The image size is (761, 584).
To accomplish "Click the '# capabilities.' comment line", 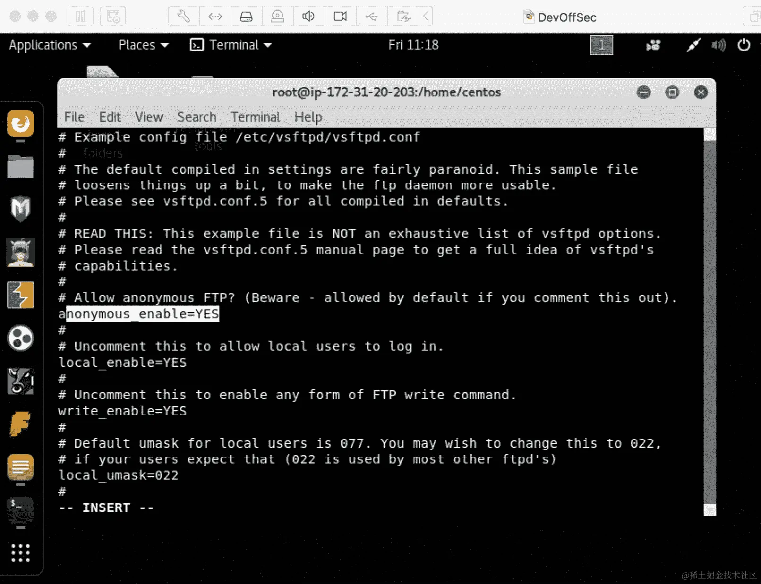I will point(118,266).
